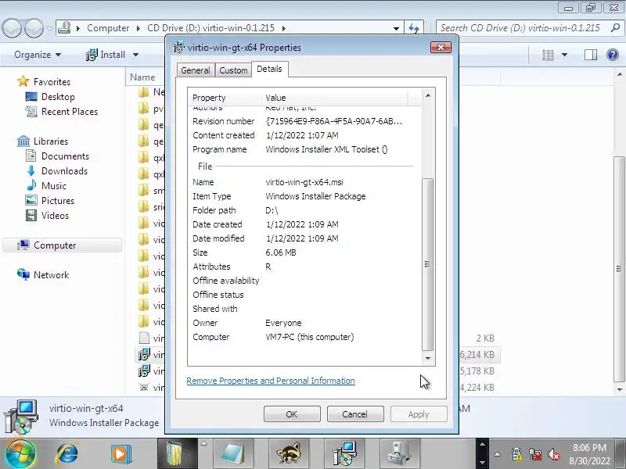Switch to the Custom tab
Viewport: 626px width, 469px height.
233,70
